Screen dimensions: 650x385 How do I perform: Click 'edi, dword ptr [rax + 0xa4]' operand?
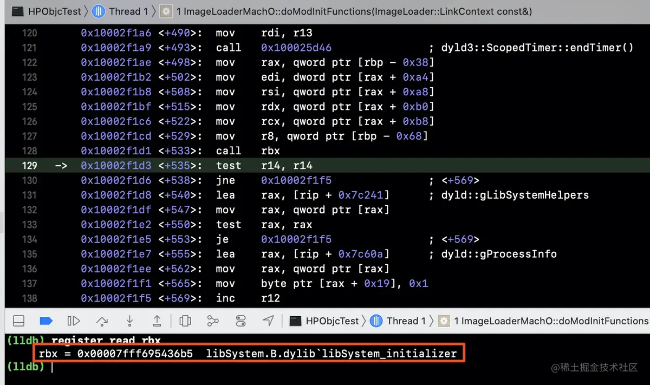click(x=348, y=77)
